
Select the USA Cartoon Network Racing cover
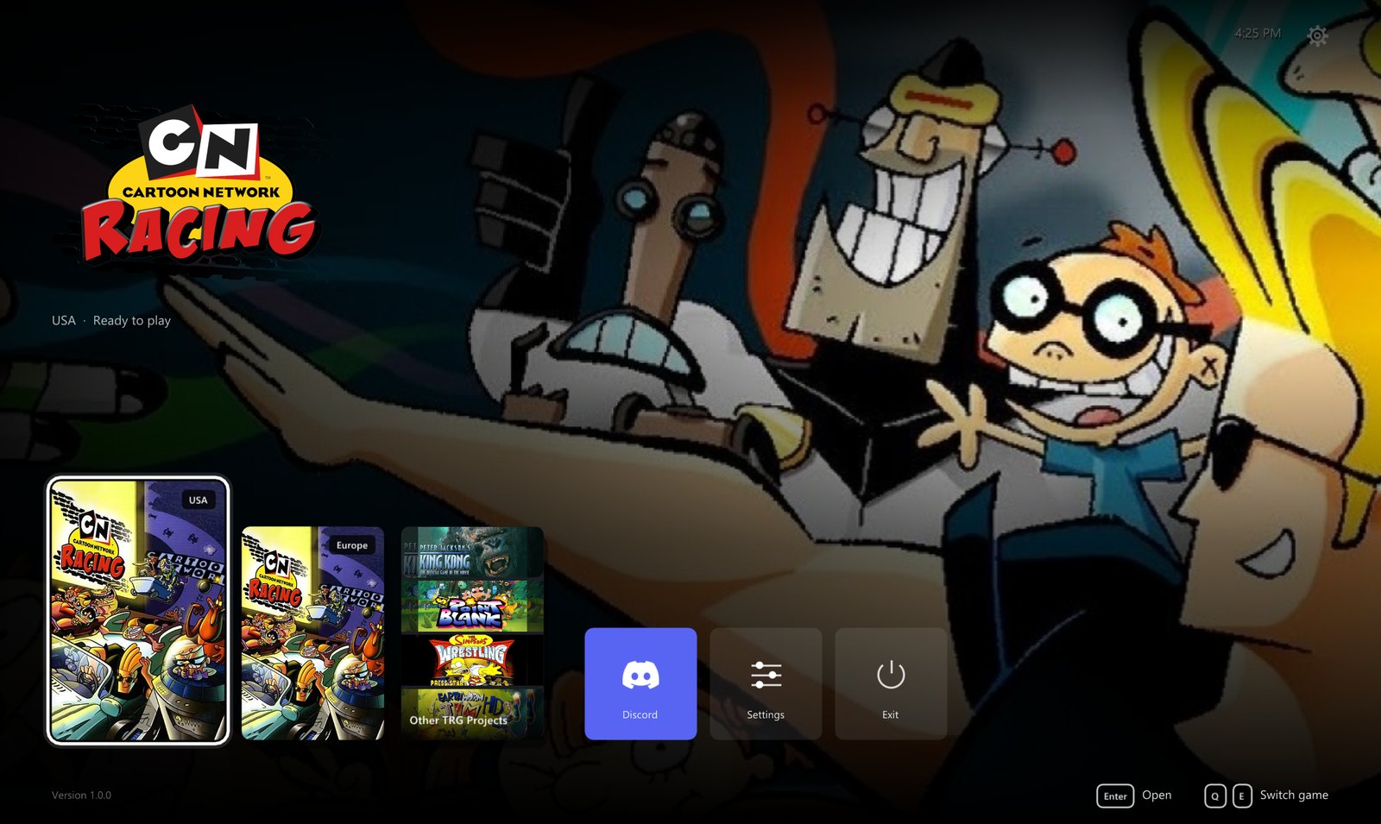point(138,610)
